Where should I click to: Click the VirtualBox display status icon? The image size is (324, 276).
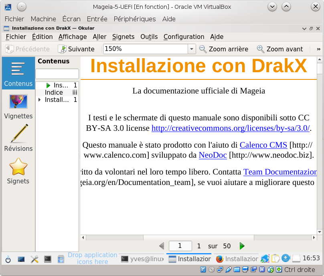click(245, 270)
